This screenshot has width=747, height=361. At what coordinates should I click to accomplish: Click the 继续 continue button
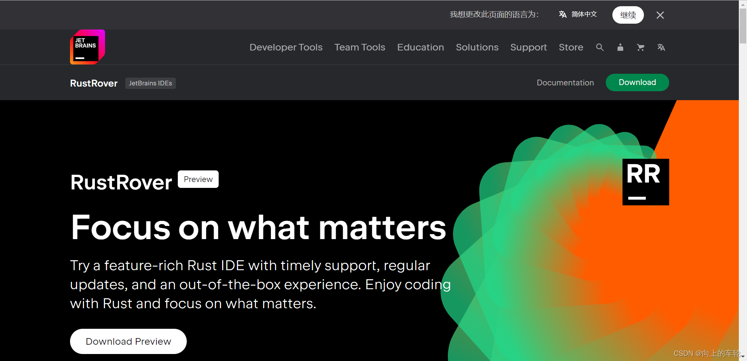pyautogui.click(x=628, y=15)
